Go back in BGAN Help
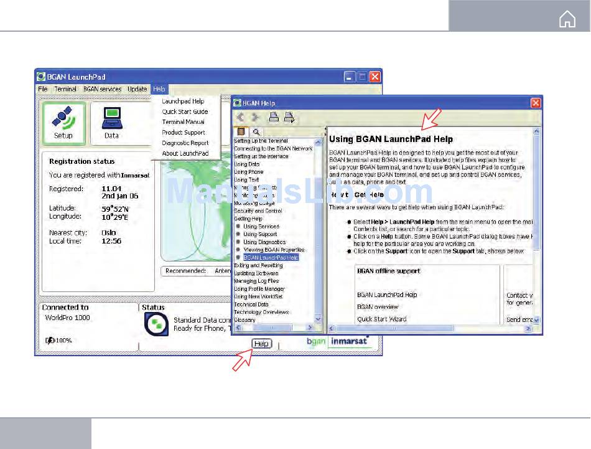This screenshot has height=449, width=591. [x=241, y=117]
